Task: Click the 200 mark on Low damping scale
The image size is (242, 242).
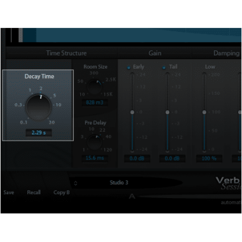Action: (x=215, y=75)
